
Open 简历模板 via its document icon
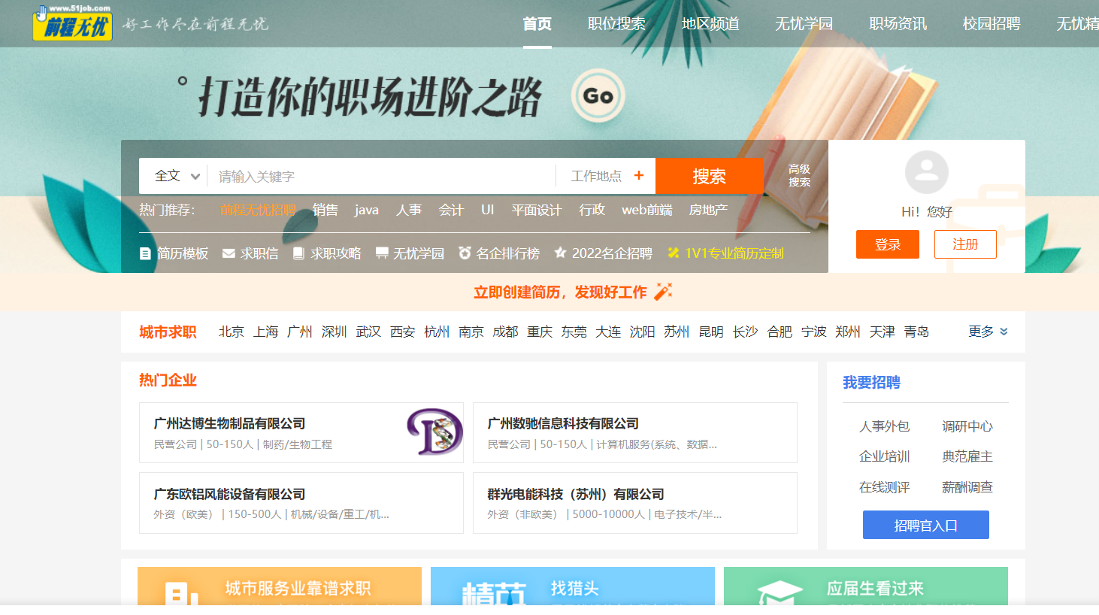point(145,253)
